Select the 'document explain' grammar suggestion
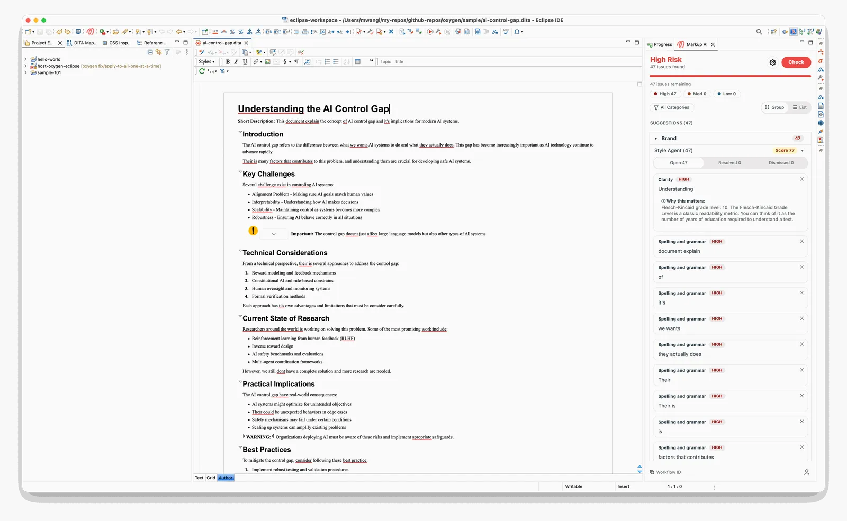847x521 pixels. click(x=731, y=246)
